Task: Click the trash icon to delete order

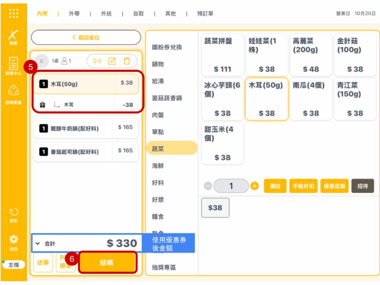Action: (127, 61)
